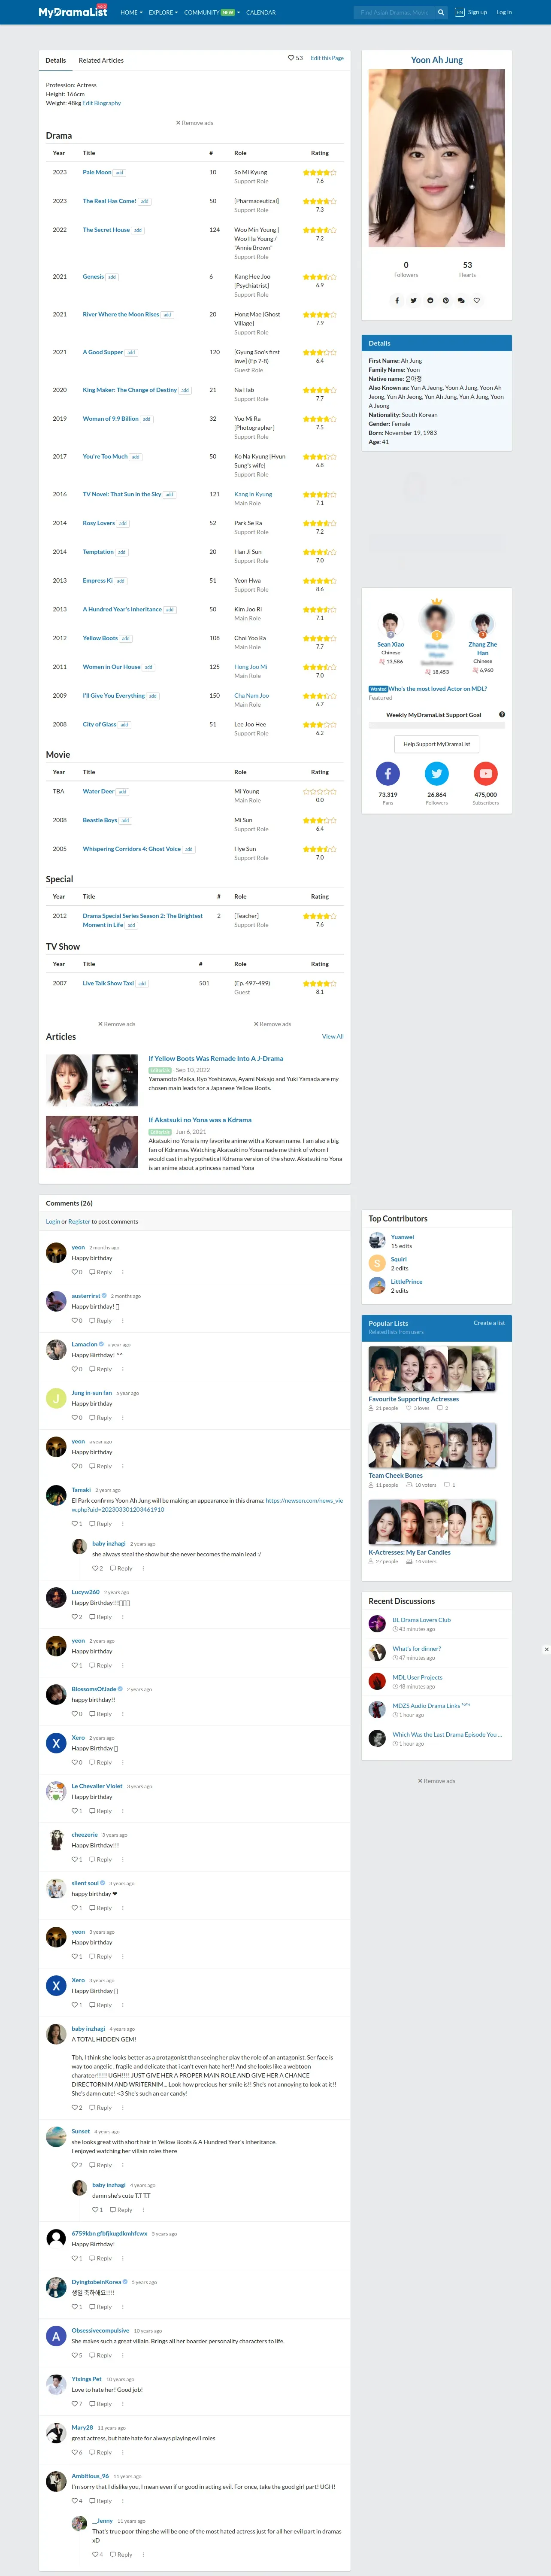Click Create a list in Popular Lists

tap(489, 1323)
